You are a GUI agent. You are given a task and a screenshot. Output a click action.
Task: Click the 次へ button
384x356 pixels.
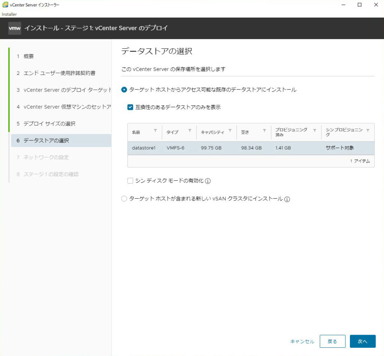coord(363,341)
